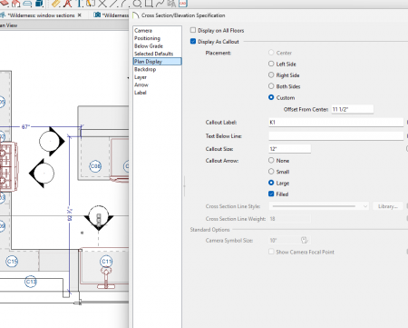Switch to Wilderness: window sections tab

coord(41,15)
